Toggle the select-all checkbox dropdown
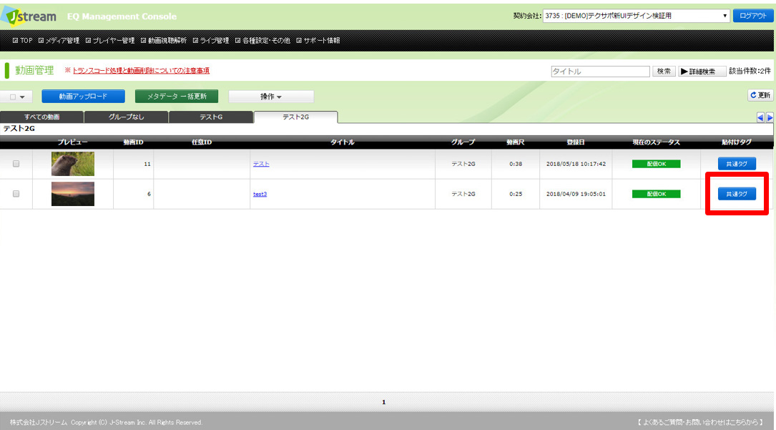This screenshot has height=430, width=776. [x=17, y=97]
